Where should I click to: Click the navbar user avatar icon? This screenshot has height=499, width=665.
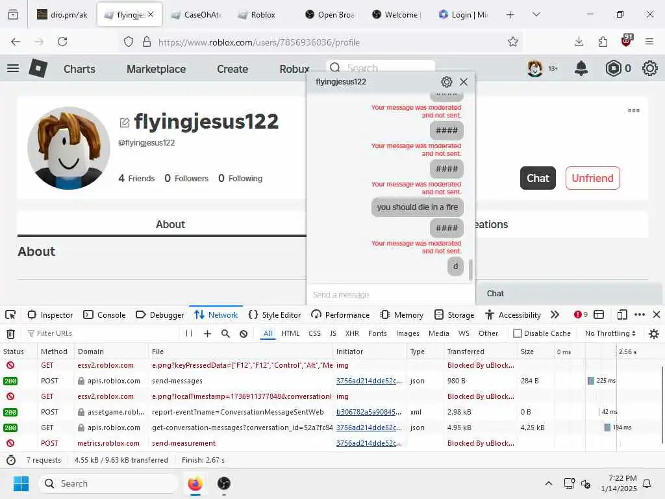[x=535, y=68]
